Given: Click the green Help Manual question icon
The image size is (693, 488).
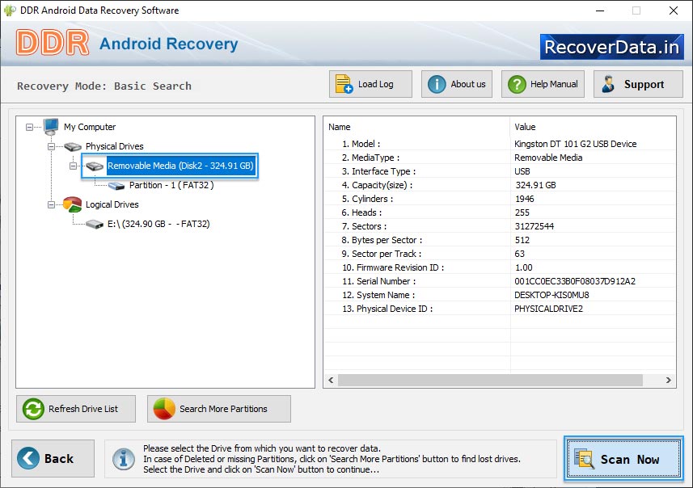Looking at the screenshot, I should 517,84.
